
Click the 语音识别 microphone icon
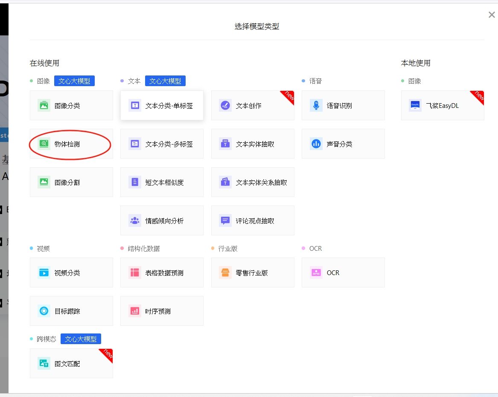(316, 105)
